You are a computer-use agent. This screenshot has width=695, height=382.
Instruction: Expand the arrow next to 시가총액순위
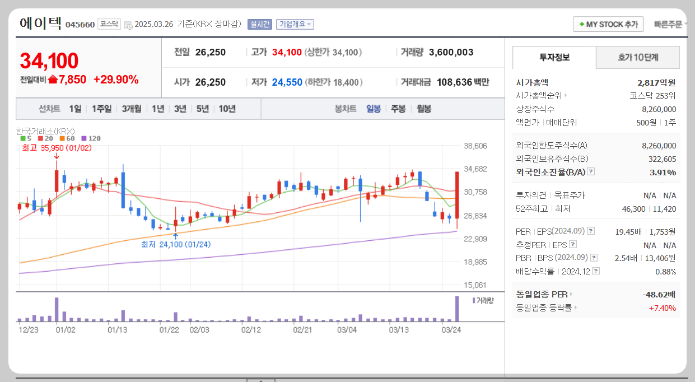point(565,96)
